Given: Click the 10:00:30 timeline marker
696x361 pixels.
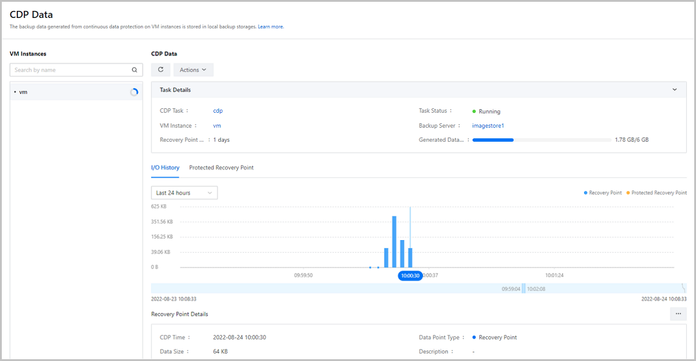Looking at the screenshot, I should (409, 275).
